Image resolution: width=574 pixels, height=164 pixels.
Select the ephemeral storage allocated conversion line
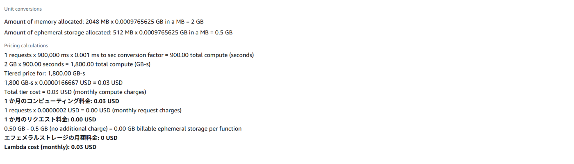118,32
